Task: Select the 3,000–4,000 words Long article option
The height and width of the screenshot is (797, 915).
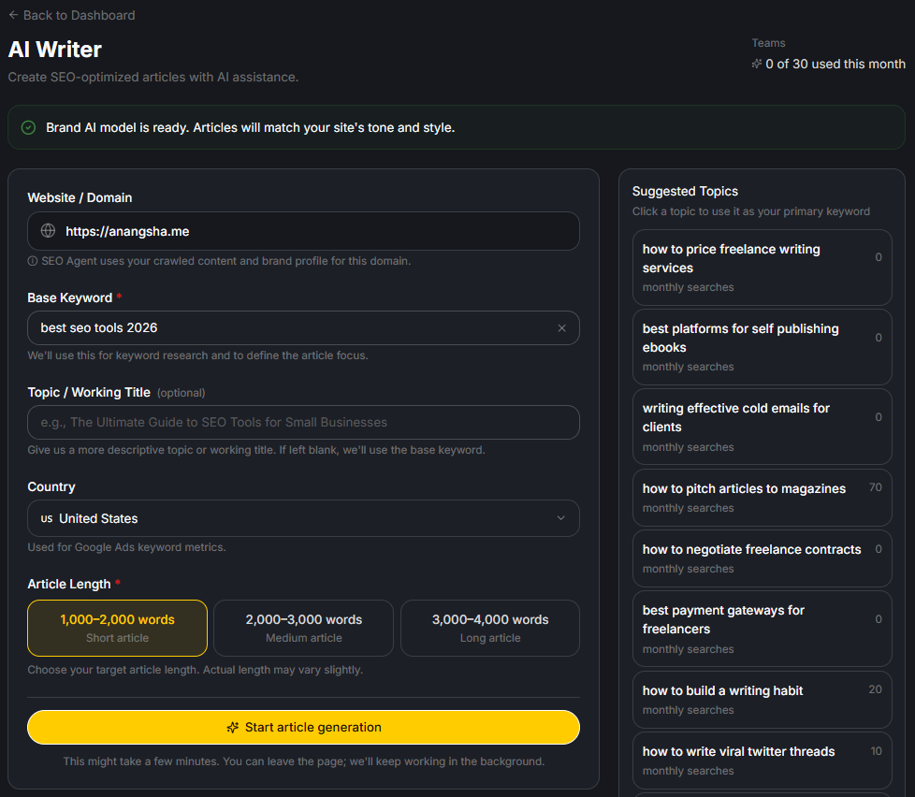Action: point(489,628)
